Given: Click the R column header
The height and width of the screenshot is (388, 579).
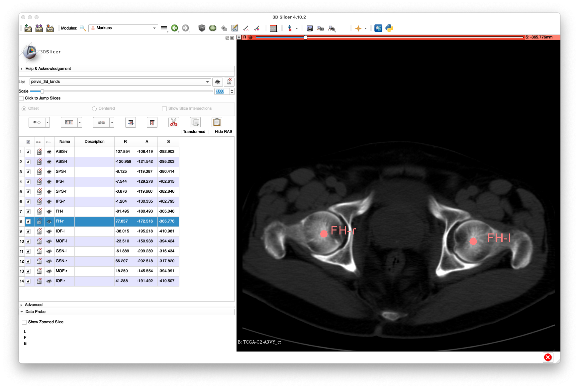Looking at the screenshot, I should pyautogui.click(x=125, y=142).
